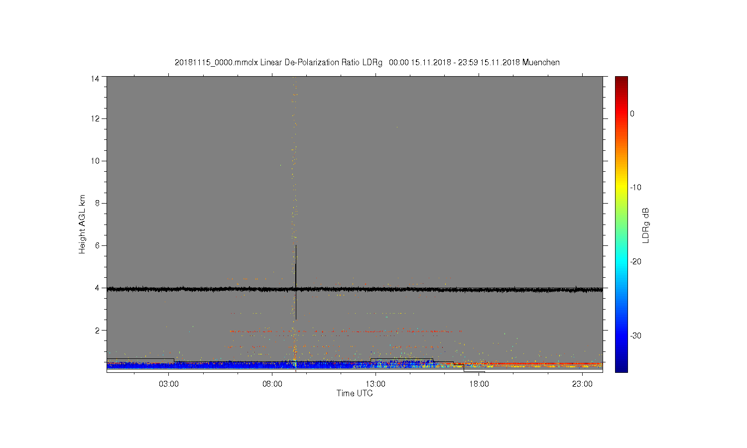Click the height tick label '6'
The height and width of the screenshot is (448, 747).
tap(97, 245)
